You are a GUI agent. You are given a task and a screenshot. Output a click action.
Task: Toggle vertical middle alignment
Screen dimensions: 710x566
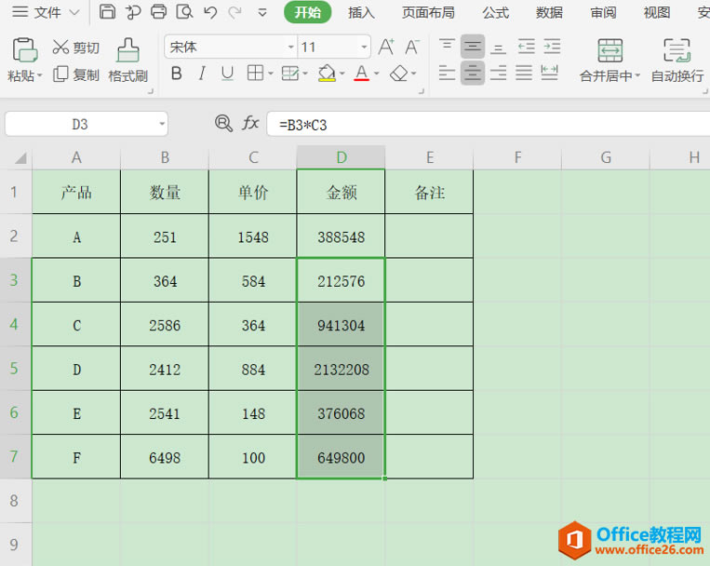[x=473, y=47]
